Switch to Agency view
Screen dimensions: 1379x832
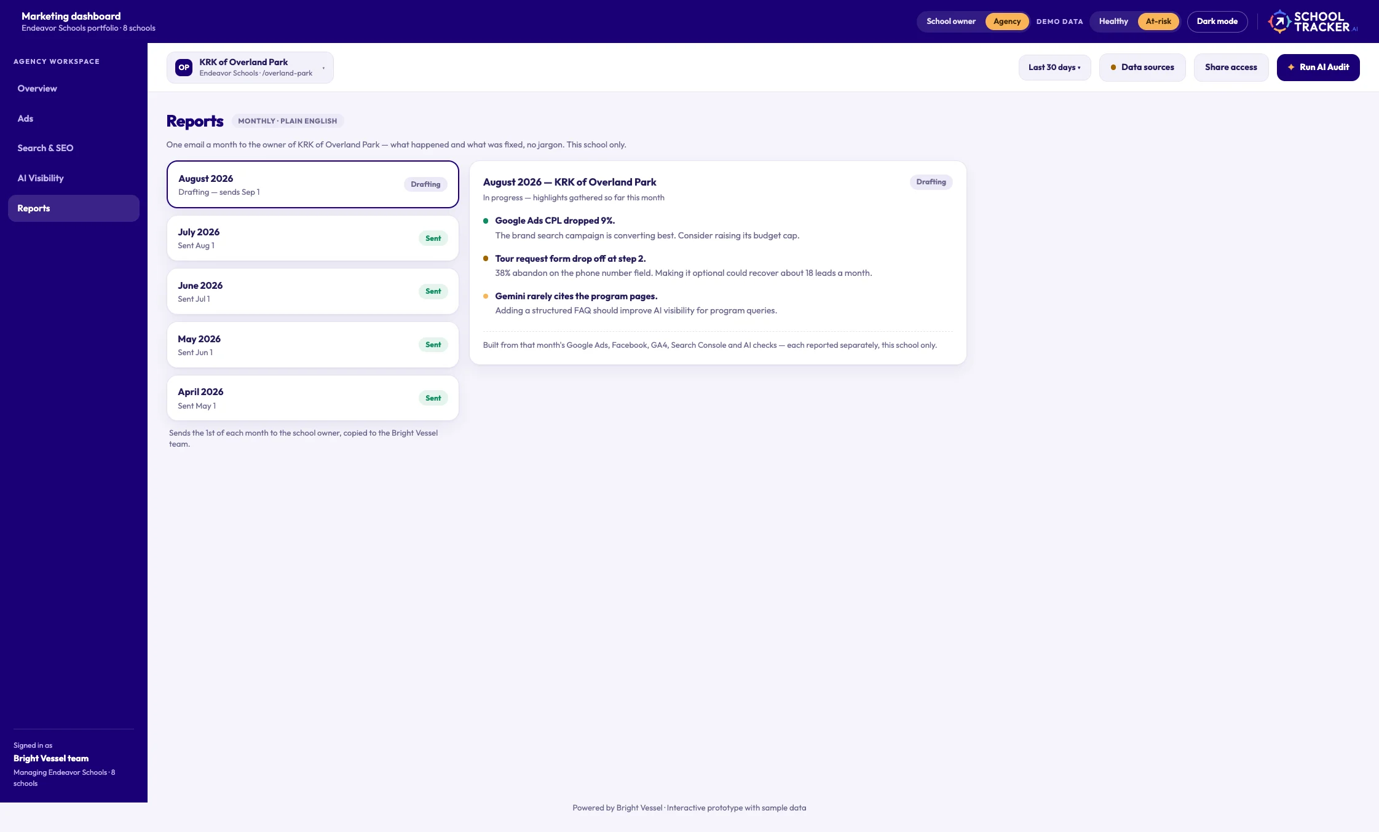tap(1007, 22)
